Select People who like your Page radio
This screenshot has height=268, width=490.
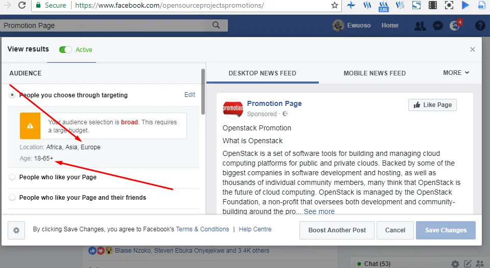(x=12, y=177)
